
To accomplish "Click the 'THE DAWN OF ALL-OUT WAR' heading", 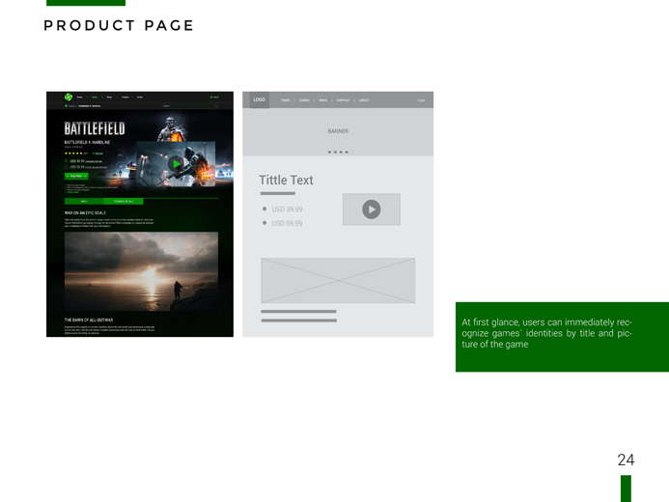I will click(89, 320).
